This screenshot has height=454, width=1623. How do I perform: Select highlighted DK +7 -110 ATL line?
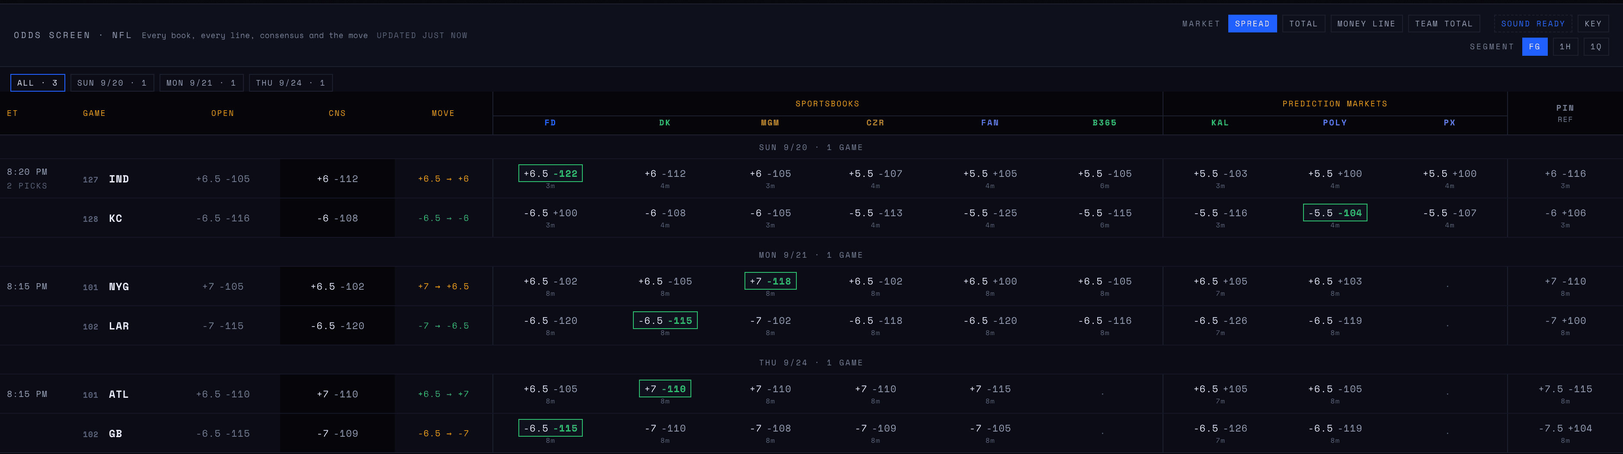coord(665,389)
